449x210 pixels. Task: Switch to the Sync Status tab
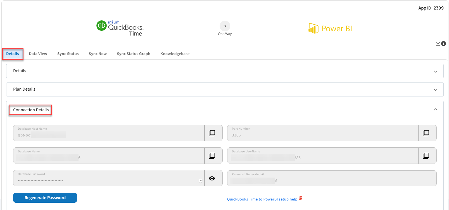68,54
